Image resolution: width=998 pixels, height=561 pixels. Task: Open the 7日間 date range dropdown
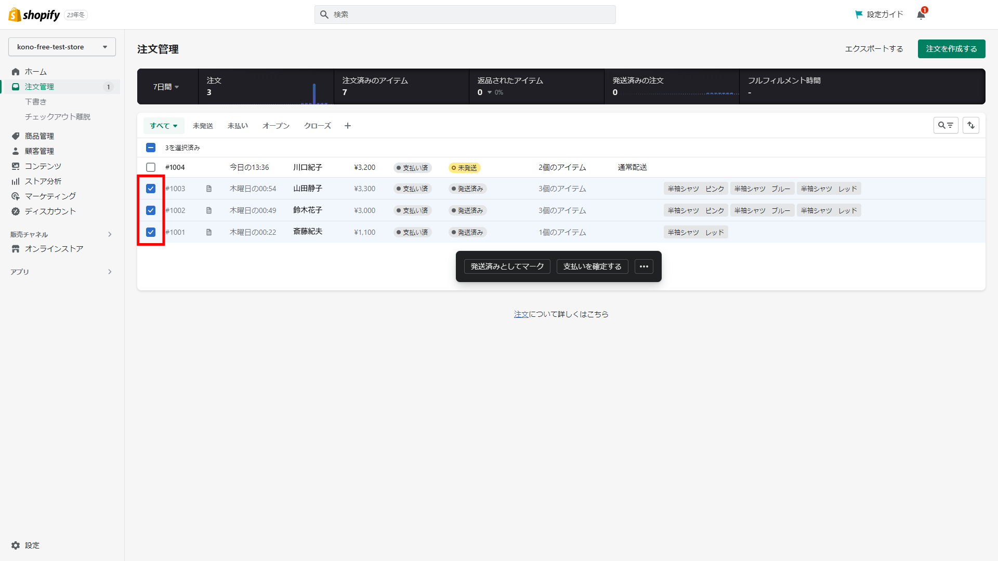[166, 87]
